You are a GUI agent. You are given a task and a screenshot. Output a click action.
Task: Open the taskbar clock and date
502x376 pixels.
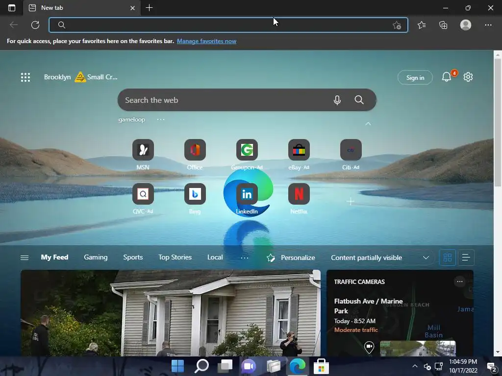click(463, 366)
